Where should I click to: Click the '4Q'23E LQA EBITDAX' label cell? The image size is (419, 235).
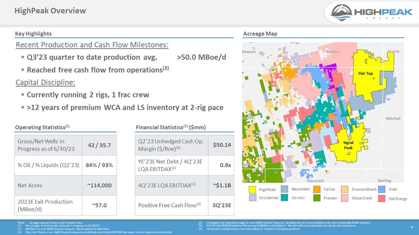click(171, 185)
